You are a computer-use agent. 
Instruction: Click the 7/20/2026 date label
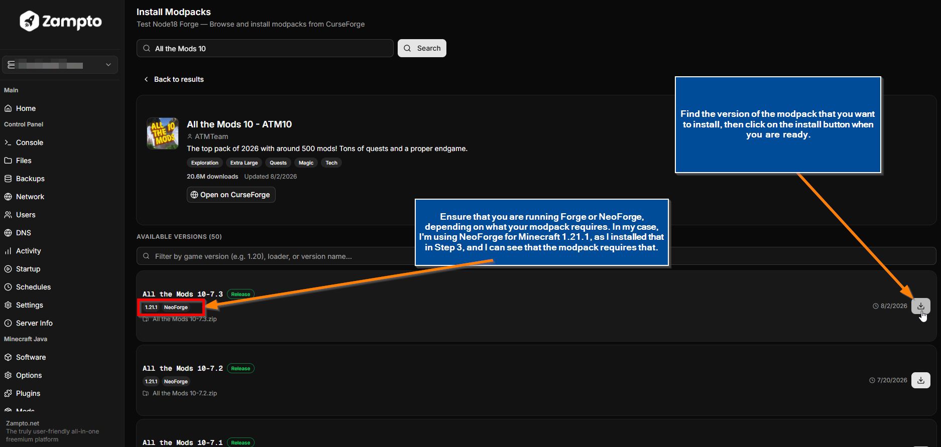click(x=892, y=380)
